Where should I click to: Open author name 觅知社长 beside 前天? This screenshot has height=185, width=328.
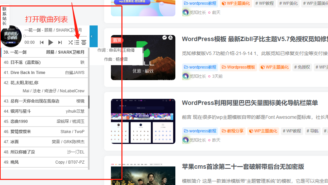coord(198,13)
